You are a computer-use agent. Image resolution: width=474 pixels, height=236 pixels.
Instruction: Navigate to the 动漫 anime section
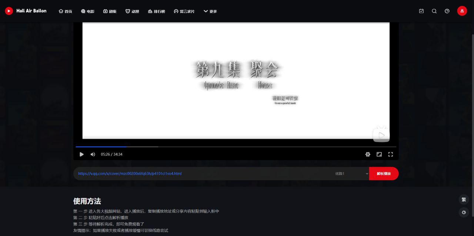132,11
